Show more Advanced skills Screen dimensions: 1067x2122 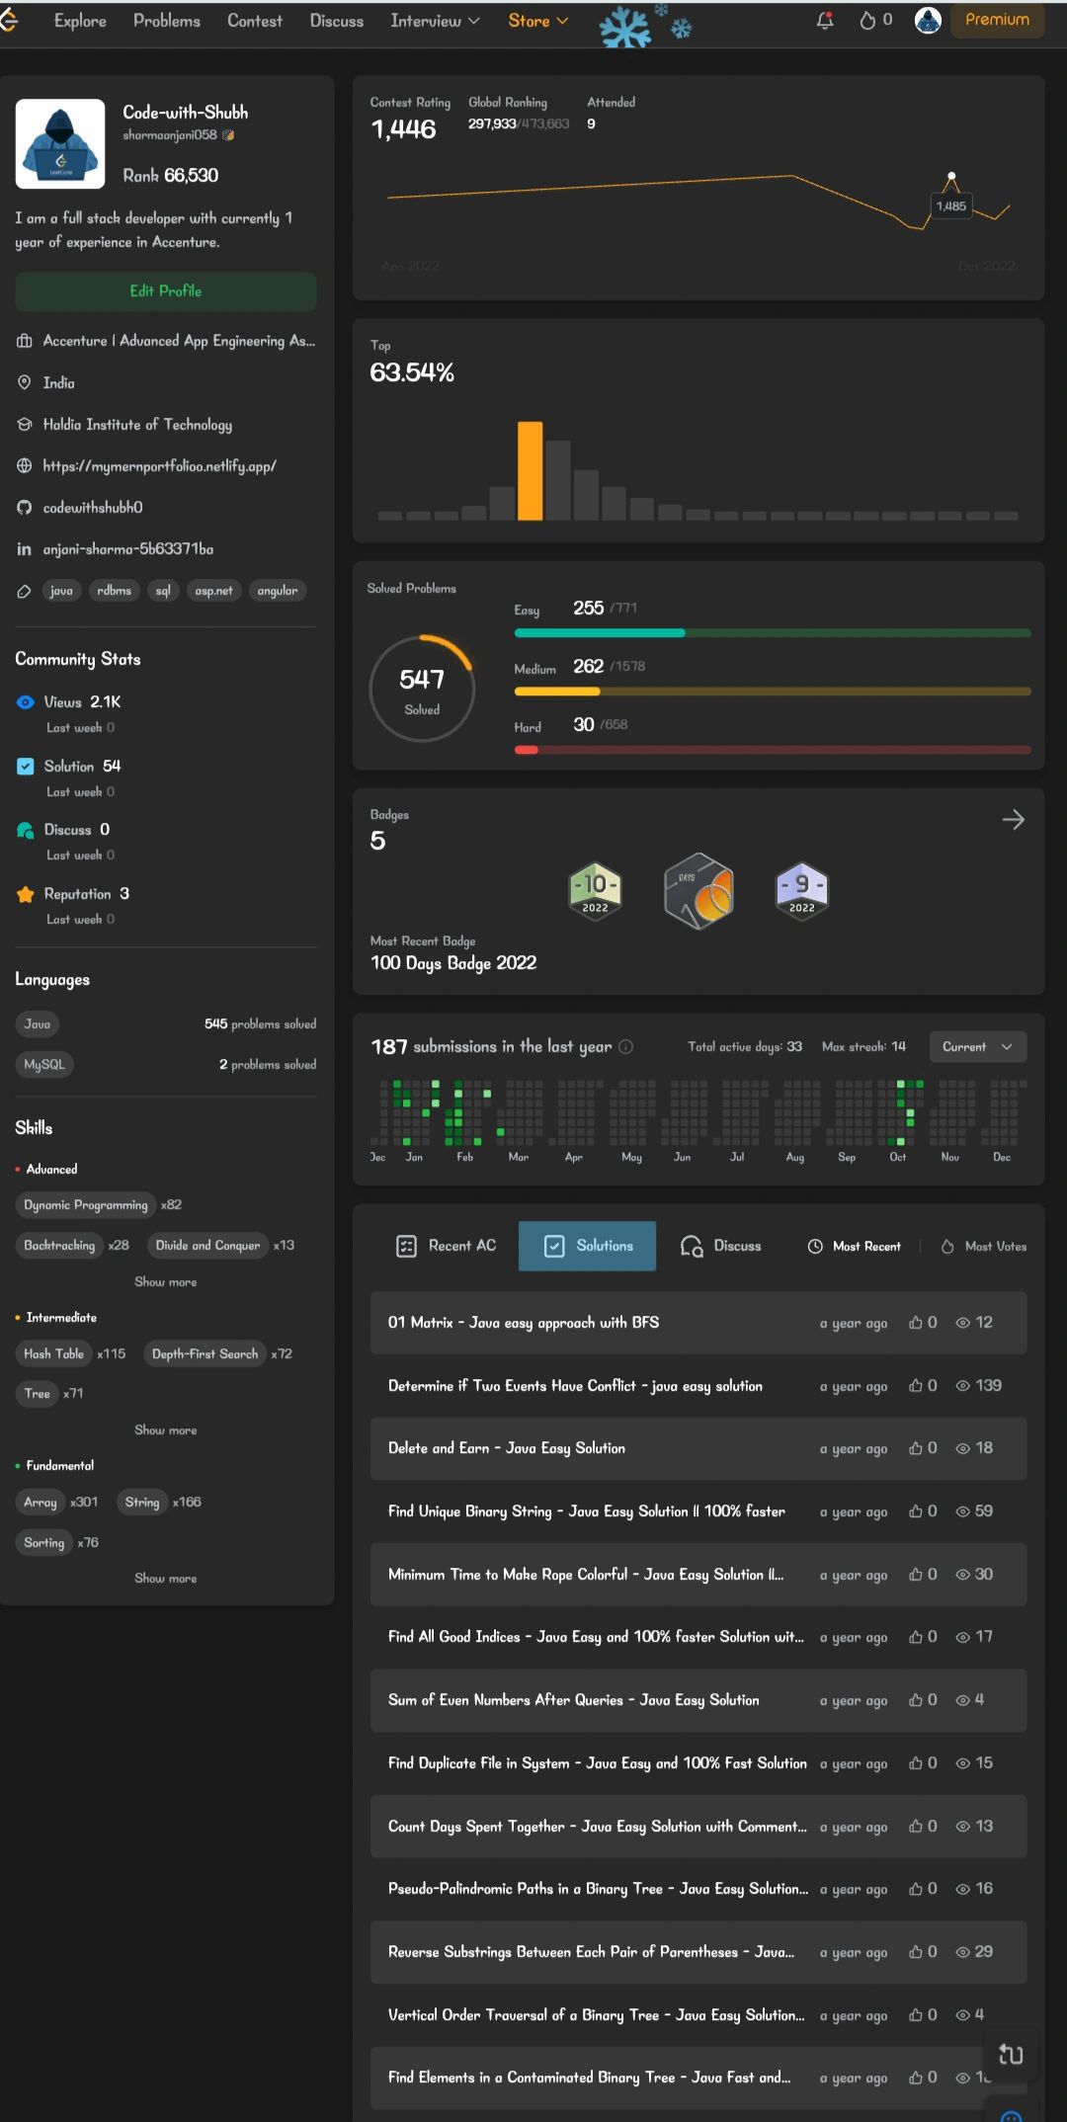(166, 1282)
